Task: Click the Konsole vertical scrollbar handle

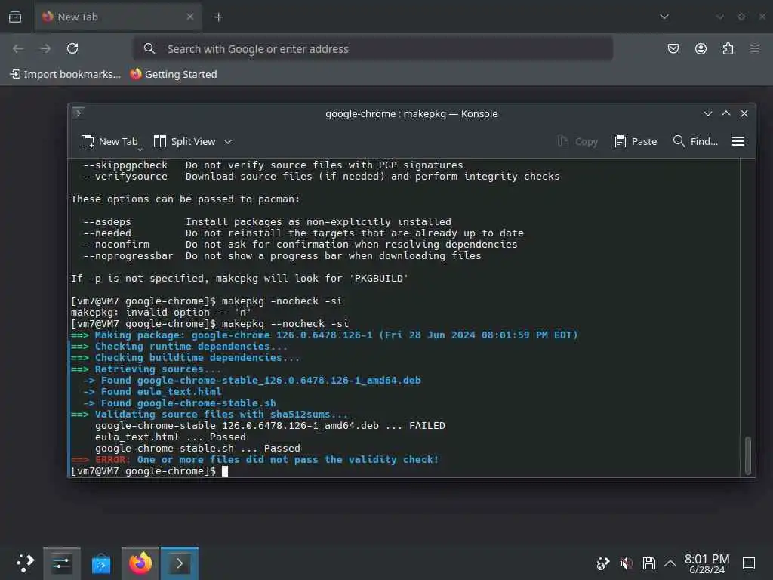Action: [x=748, y=455]
